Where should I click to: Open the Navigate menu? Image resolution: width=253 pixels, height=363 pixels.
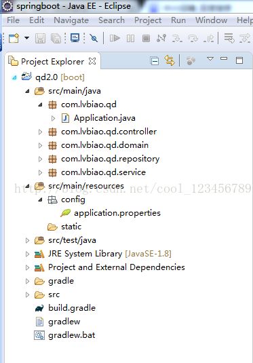point(71,20)
